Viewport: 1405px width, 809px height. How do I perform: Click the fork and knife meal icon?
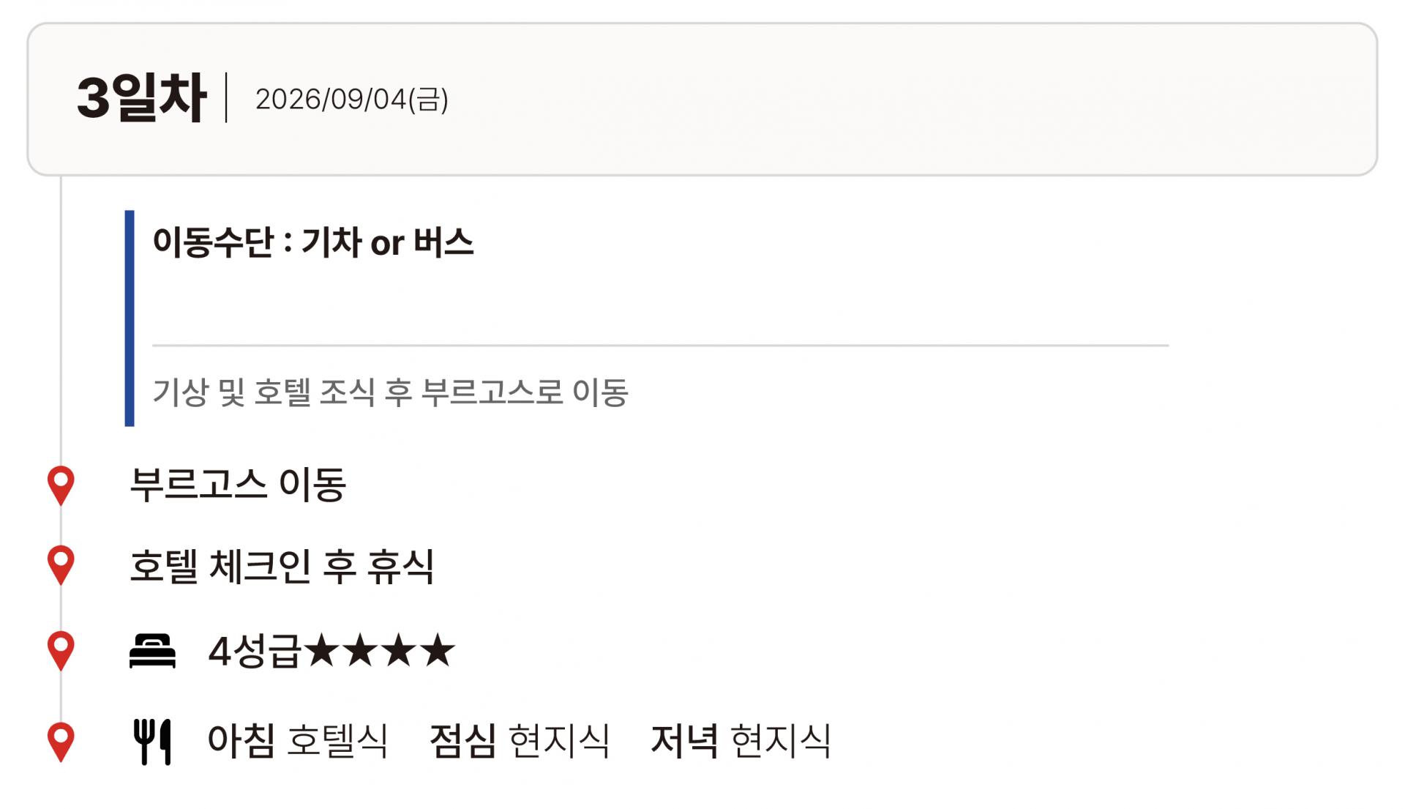coord(152,742)
